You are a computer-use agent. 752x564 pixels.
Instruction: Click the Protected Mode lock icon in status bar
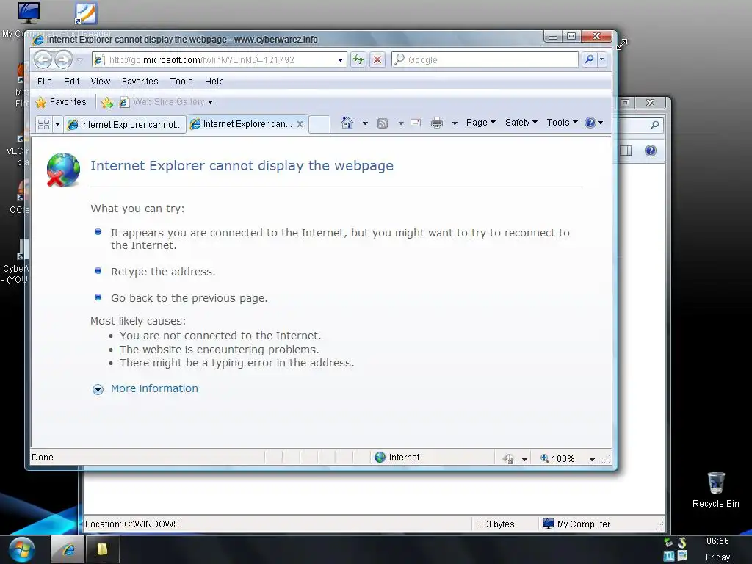[x=508, y=459]
